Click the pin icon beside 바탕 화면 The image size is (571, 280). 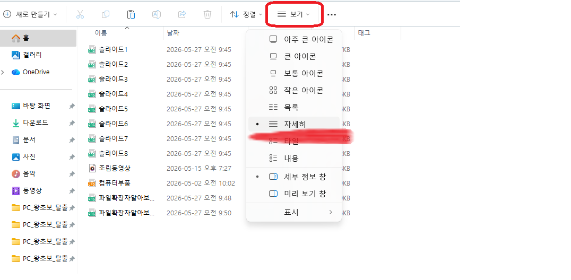[x=72, y=106]
